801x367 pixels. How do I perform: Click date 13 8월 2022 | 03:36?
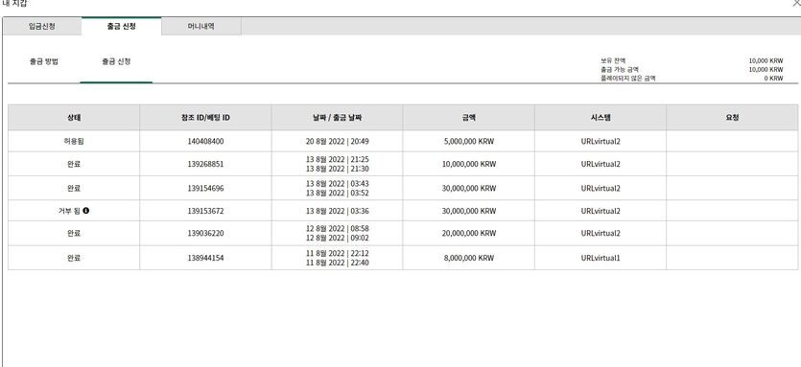point(337,211)
